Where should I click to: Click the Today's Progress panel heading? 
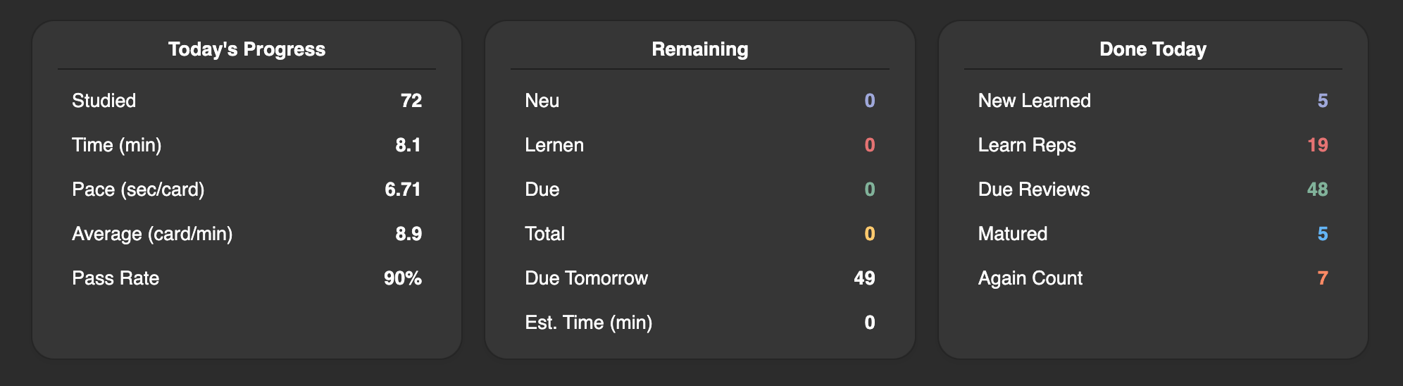coord(247,49)
